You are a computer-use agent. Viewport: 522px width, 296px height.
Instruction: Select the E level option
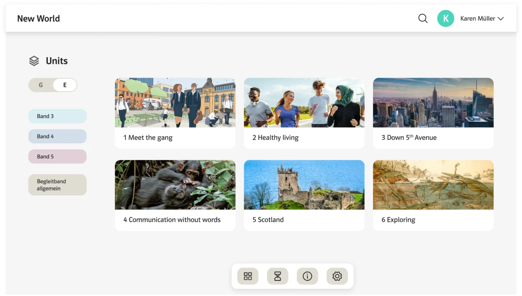click(x=65, y=85)
